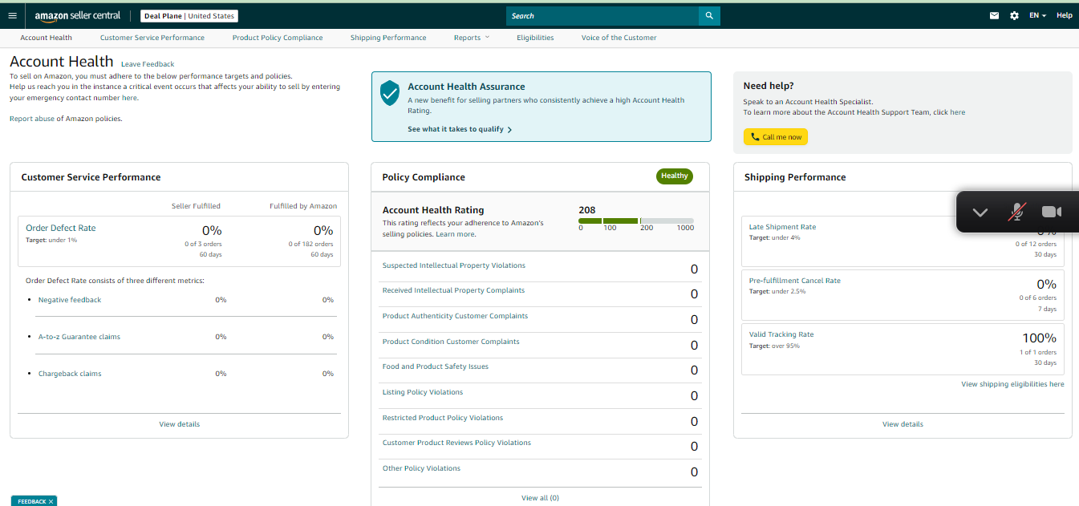The height and width of the screenshot is (506, 1079).
Task: Open the EN language dropdown
Action: pos(1037,16)
